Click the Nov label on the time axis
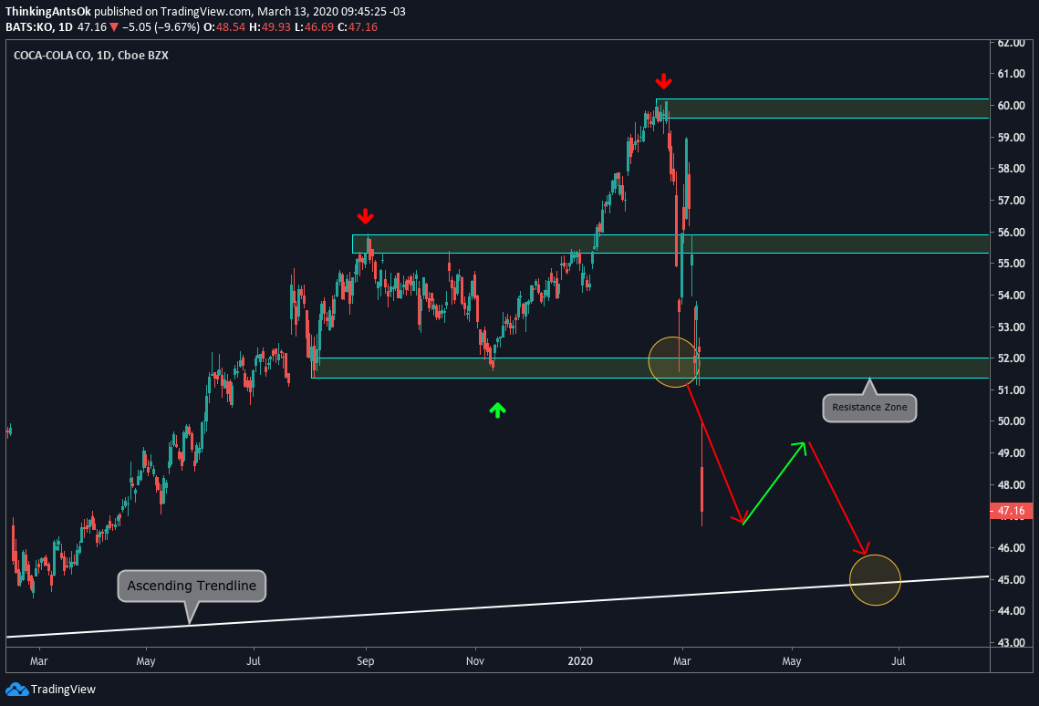 click(475, 661)
